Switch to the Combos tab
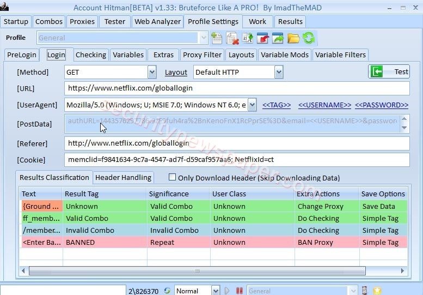423x295 pixels. [49, 22]
